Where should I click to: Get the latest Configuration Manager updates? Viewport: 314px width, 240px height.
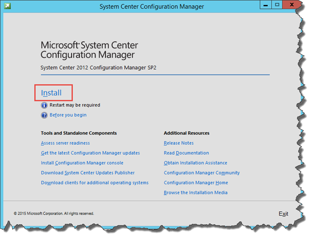tap(90, 153)
